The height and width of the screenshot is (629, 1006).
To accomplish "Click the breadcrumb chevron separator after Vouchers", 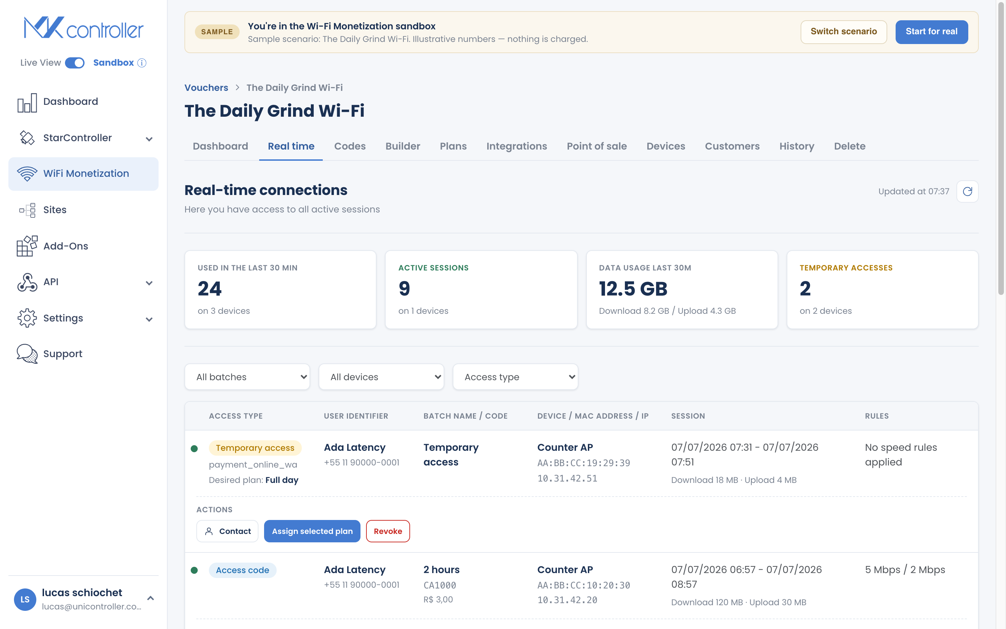I will (x=238, y=88).
